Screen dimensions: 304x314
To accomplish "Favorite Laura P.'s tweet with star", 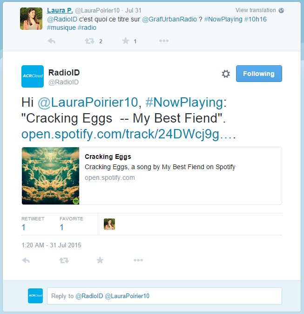I will click(x=126, y=41).
